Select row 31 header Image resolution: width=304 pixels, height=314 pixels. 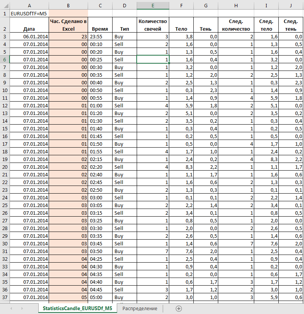(x=5, y=252)
